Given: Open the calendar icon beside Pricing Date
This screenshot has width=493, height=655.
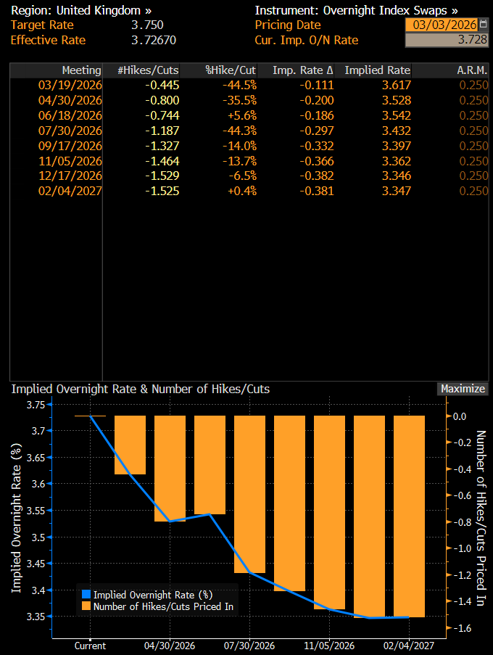Looking at the screenshot, I should click(x=484, y=25).
